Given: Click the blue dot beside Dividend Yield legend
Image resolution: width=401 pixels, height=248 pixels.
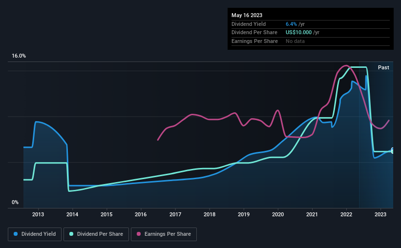Looking at the screenshot, I should click(x=16, y=234).
